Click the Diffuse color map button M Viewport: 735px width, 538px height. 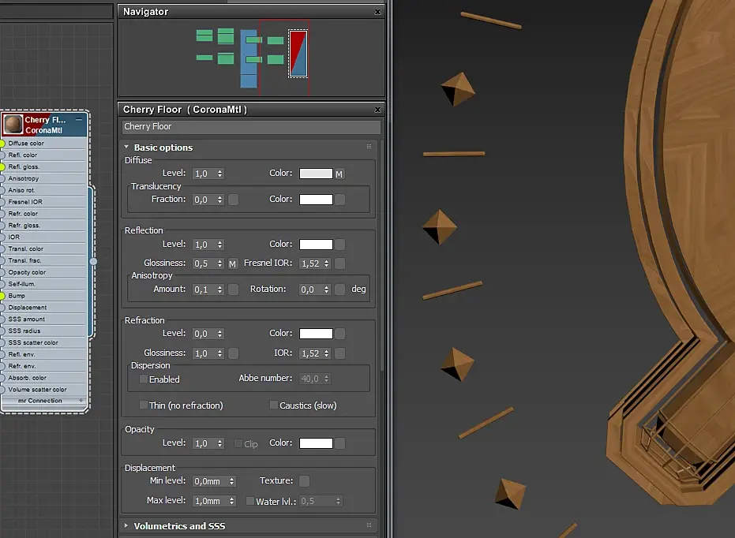(339, 174)
